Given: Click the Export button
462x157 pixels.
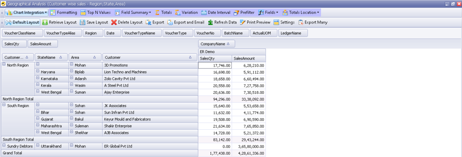Looking at the screenshot, I should pos(155,22).
